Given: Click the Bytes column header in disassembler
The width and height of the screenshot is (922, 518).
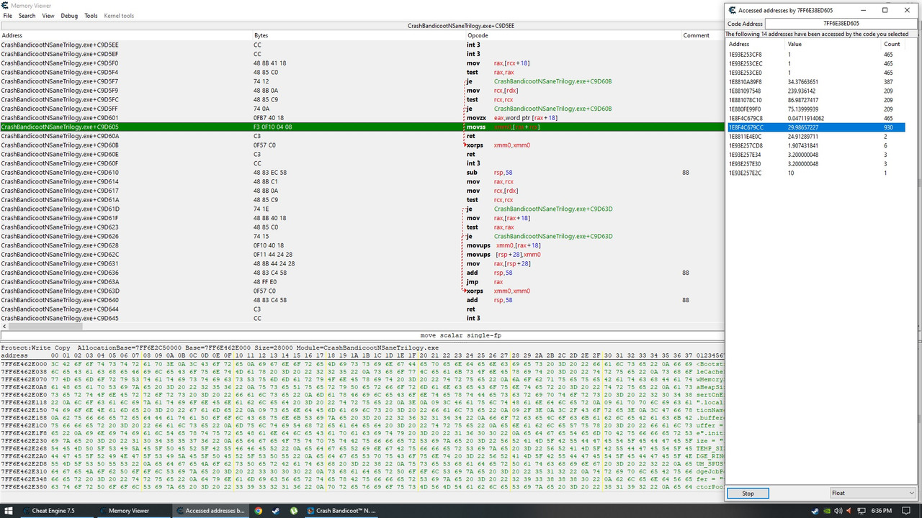Looking at the screenshot, I should tap(359, 35).
